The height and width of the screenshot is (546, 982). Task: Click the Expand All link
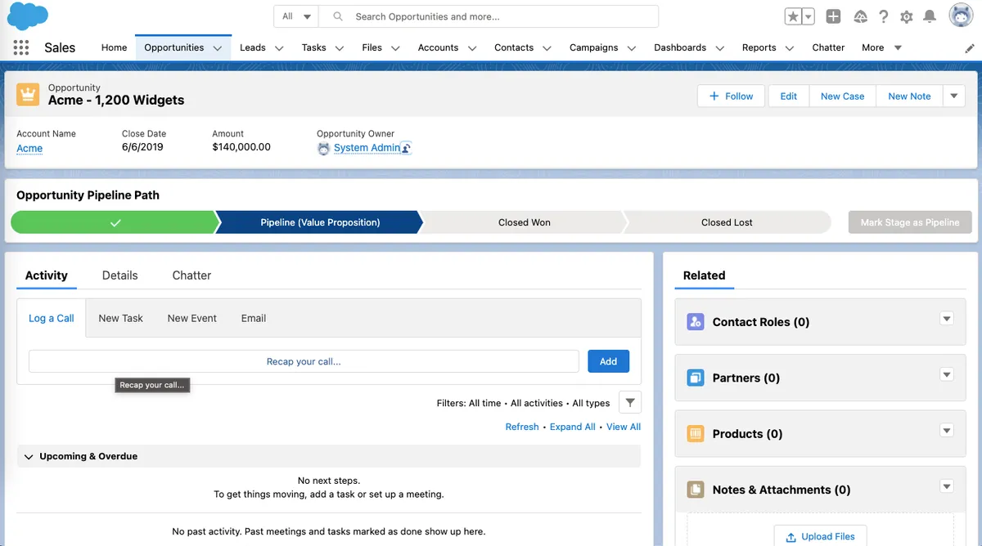click(x=572, y=427)
